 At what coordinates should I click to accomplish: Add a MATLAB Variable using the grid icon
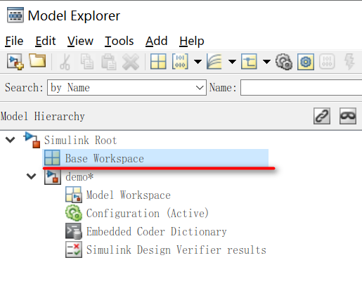point(158,61)
